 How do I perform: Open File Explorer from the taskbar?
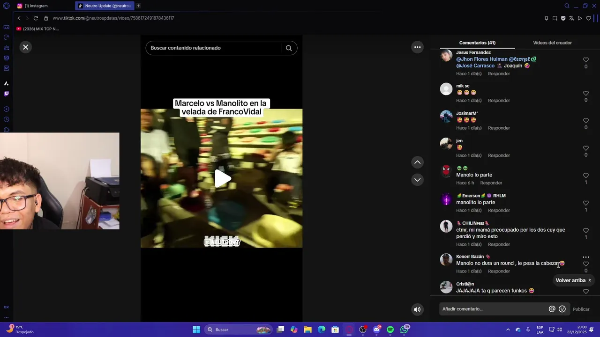tap(308, 330)
